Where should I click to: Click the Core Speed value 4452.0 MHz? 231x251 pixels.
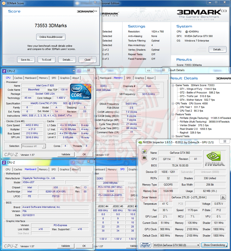pyautogui.click(x=32, y=125)
